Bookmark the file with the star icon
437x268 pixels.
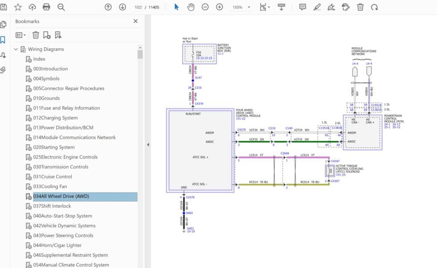coord(18,7)
